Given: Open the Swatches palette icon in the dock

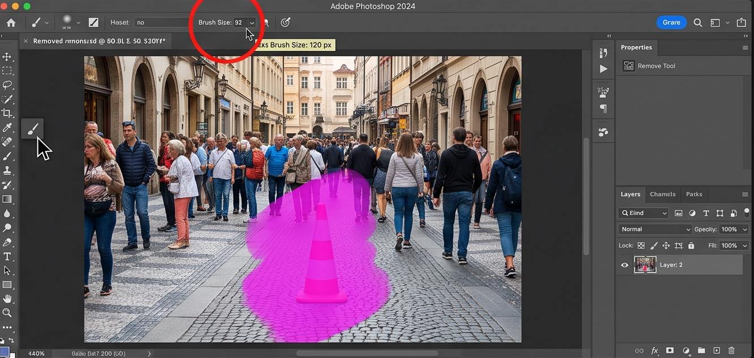Looking at the screenshot, I should [603, 132].
